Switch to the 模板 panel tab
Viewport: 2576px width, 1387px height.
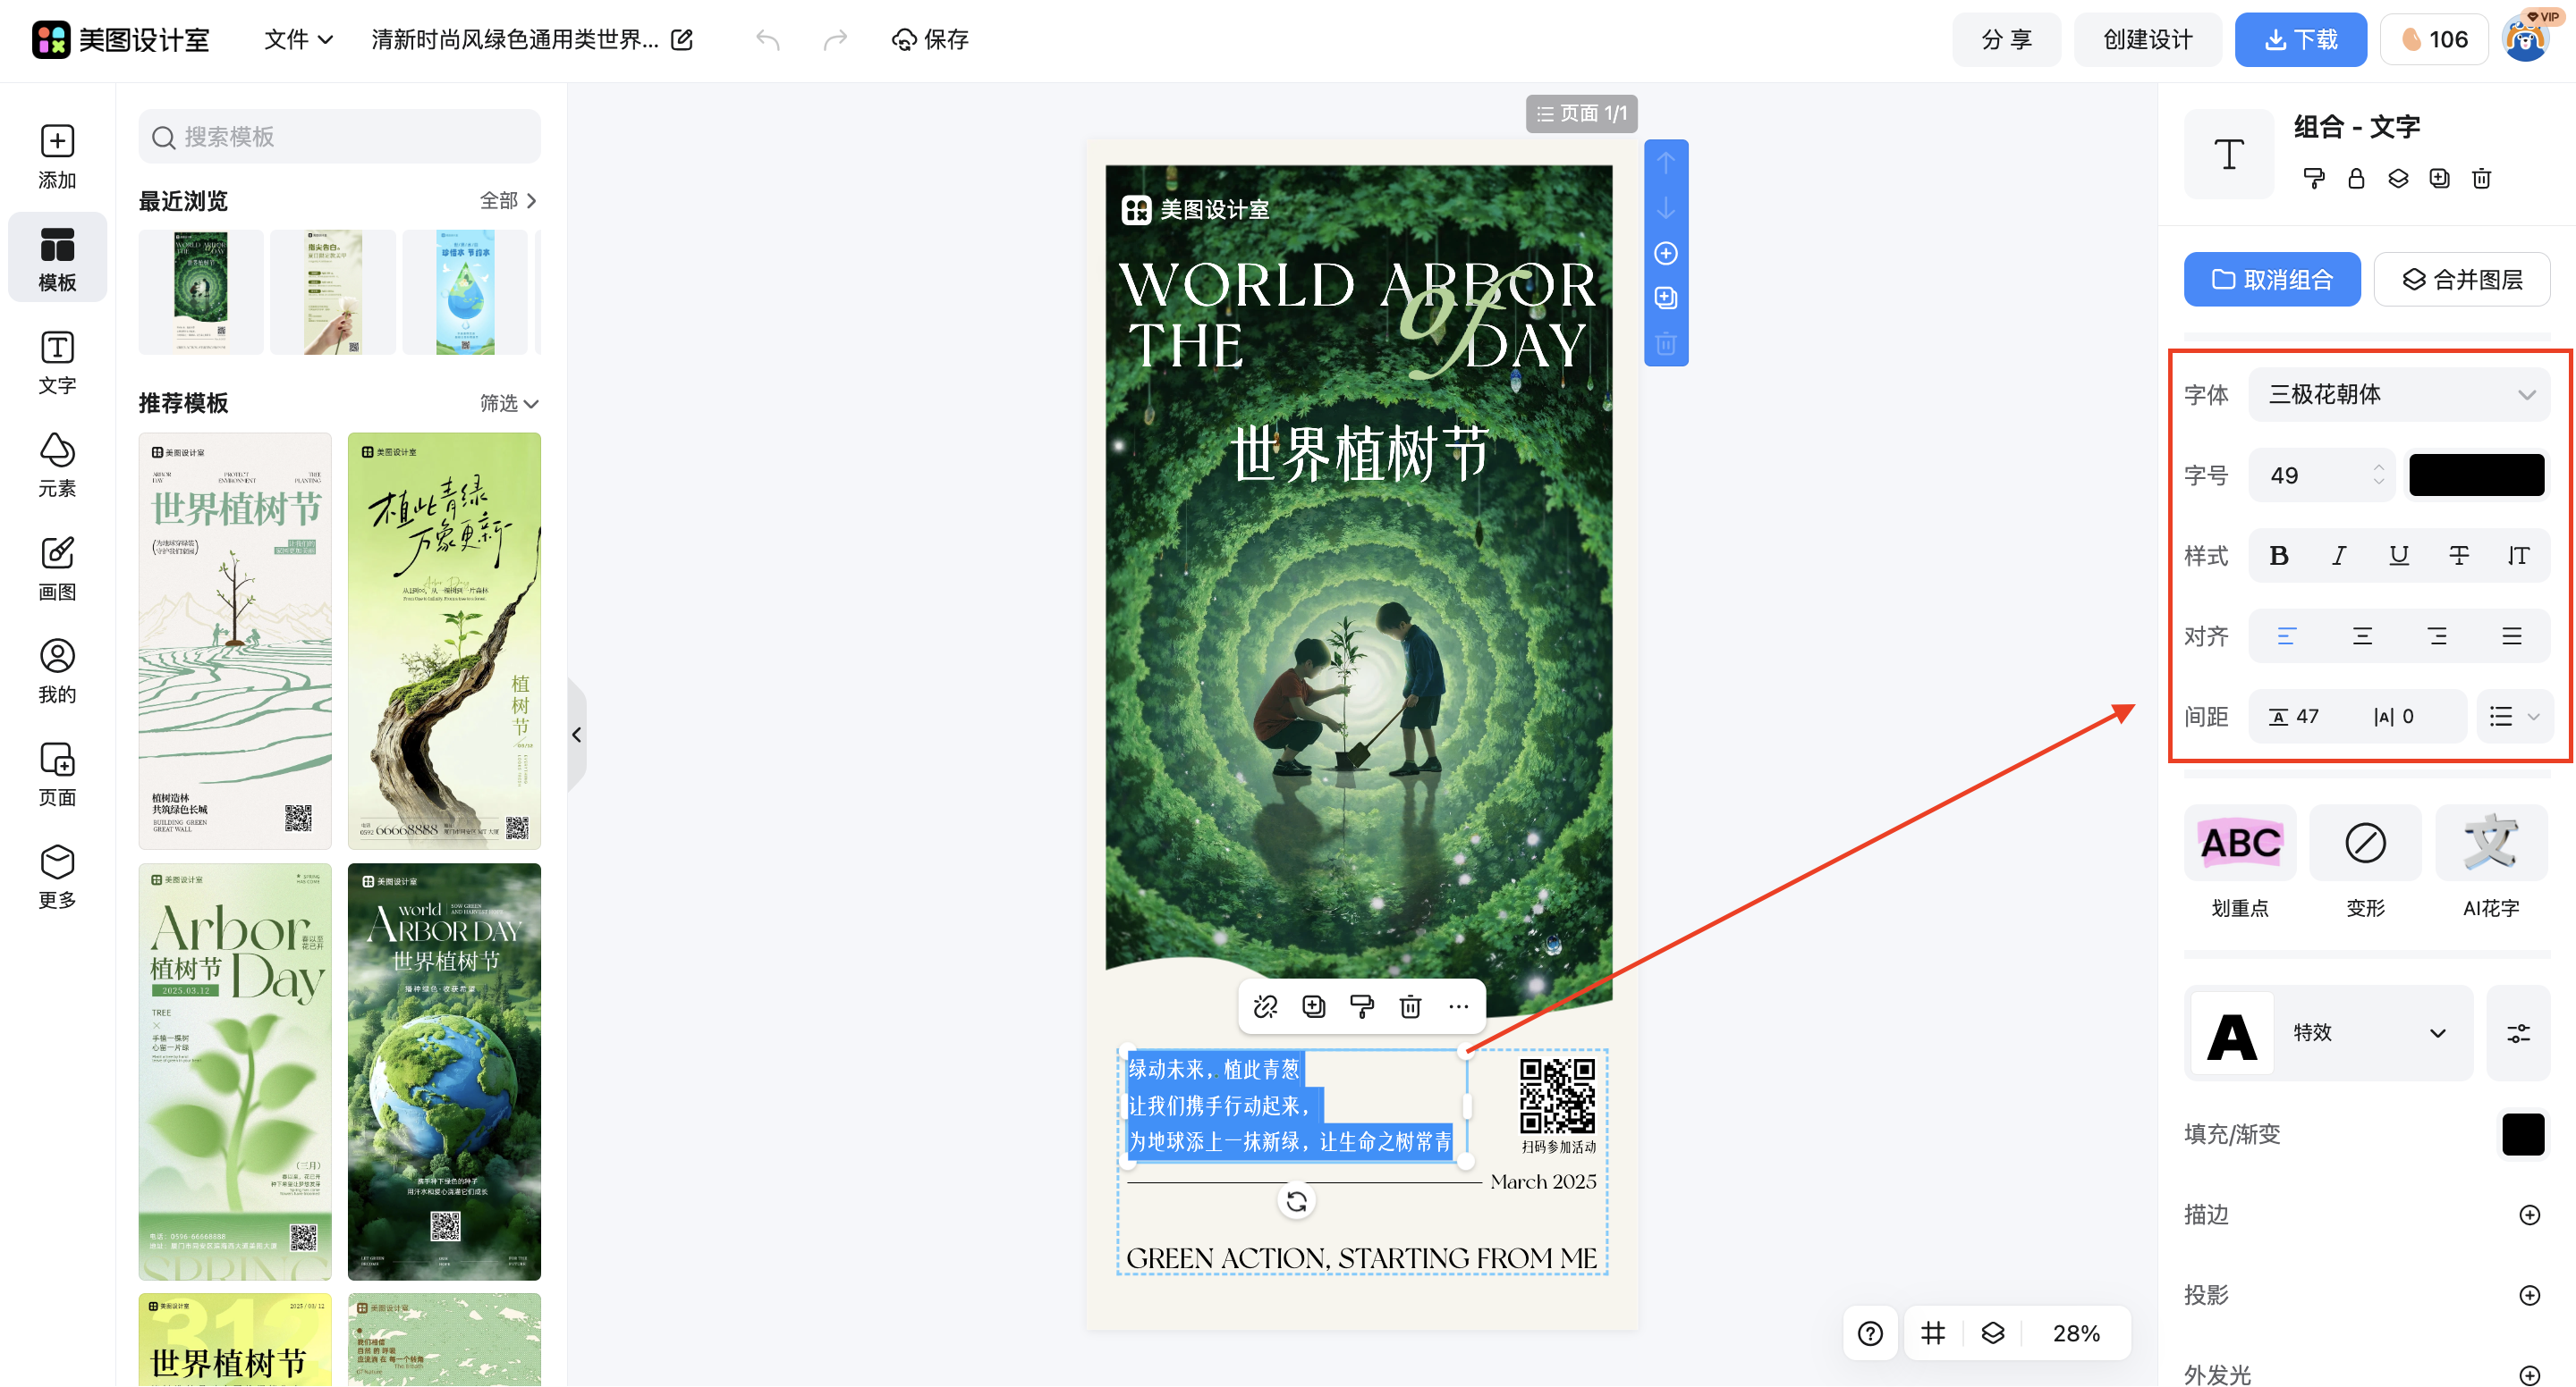[x=57, y=256]
